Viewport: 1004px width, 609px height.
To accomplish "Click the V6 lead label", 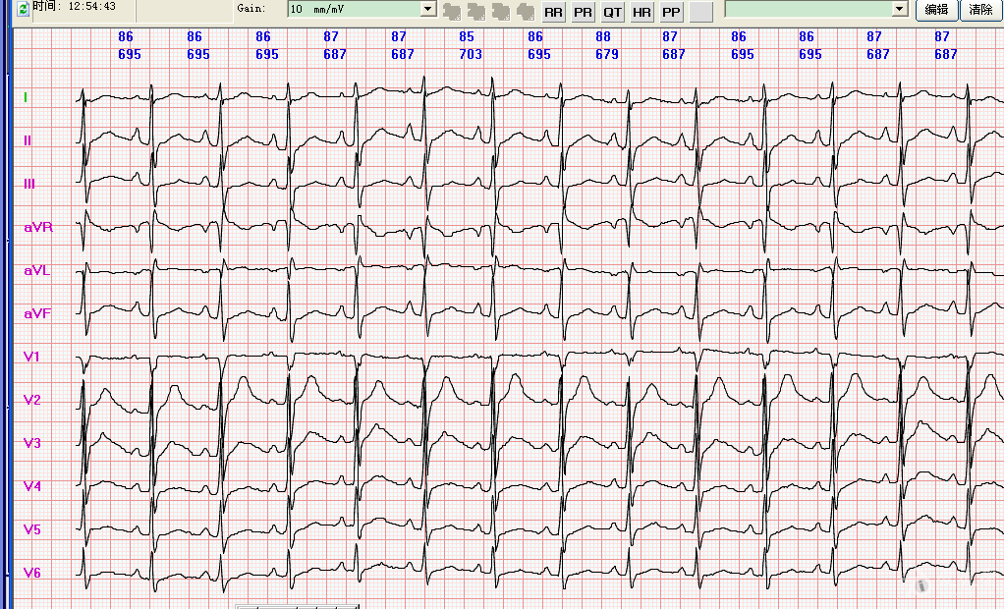I will pos(32,573).
